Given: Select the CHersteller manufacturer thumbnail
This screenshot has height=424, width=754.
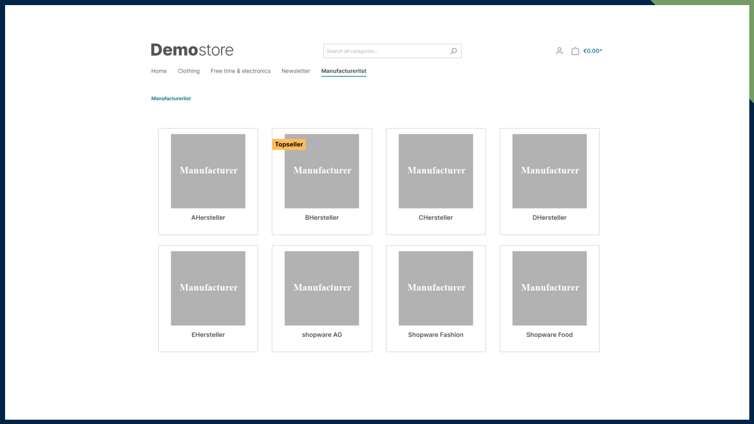Looking at the screenshot, I should [x=436, y=171].
